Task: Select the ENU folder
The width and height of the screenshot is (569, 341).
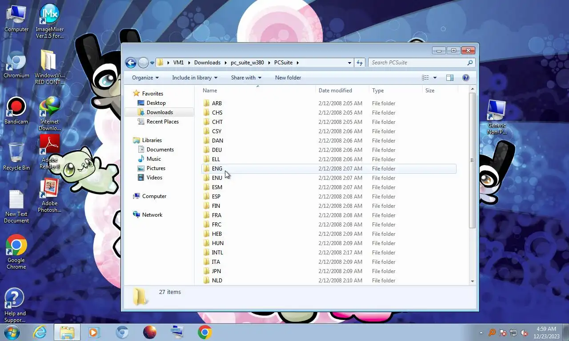Action: point(329,178)
